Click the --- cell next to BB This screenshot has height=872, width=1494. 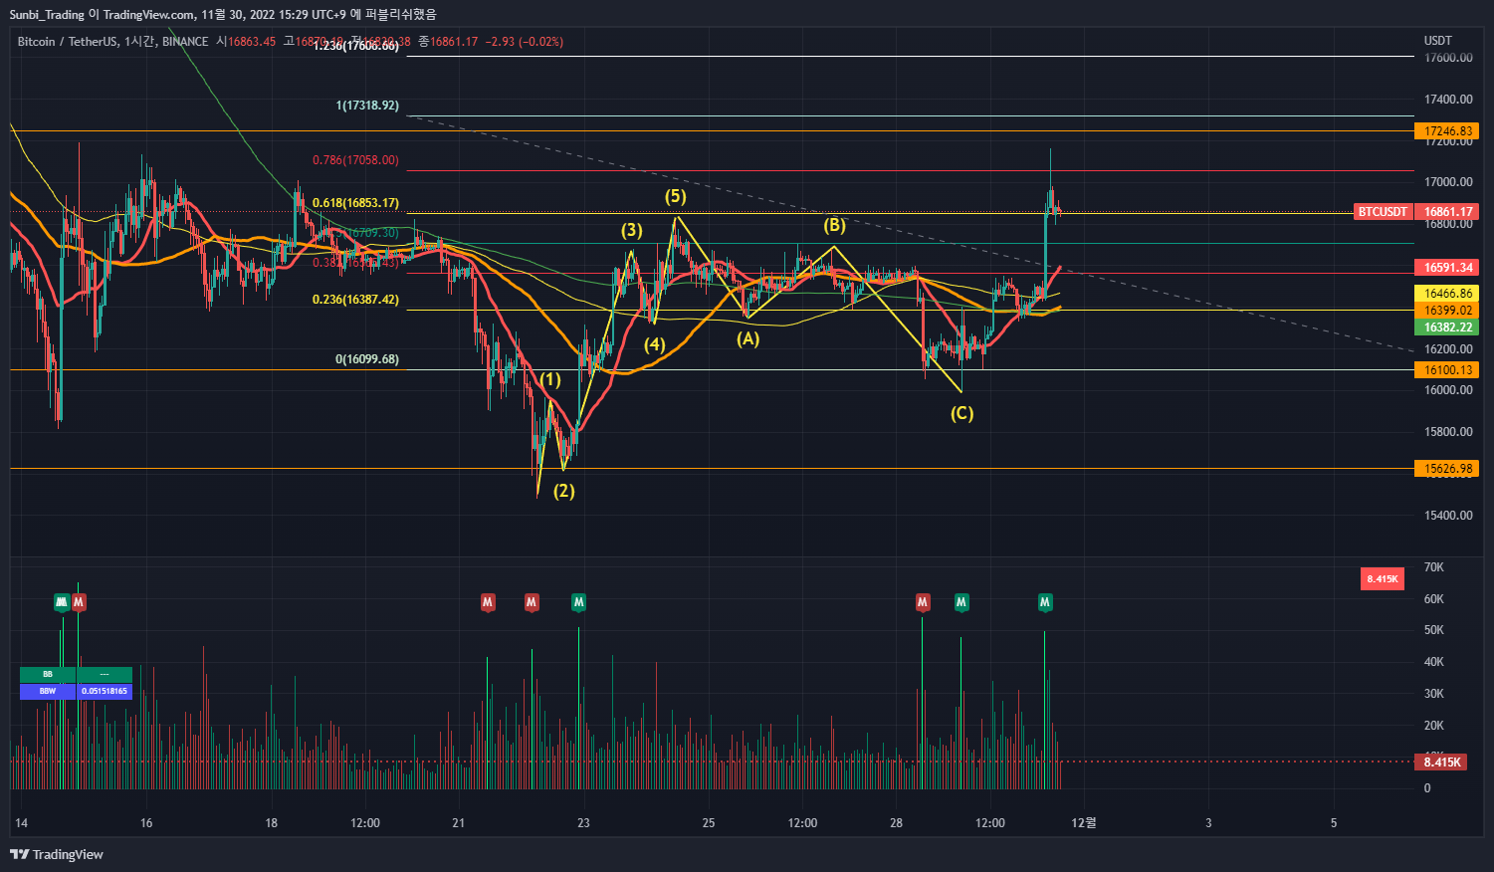coord(105,675)
